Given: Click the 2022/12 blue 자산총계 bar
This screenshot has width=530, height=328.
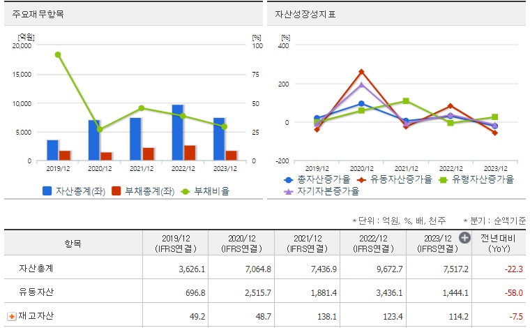Looking at the screenshot, I should click(x=177, y=133).
